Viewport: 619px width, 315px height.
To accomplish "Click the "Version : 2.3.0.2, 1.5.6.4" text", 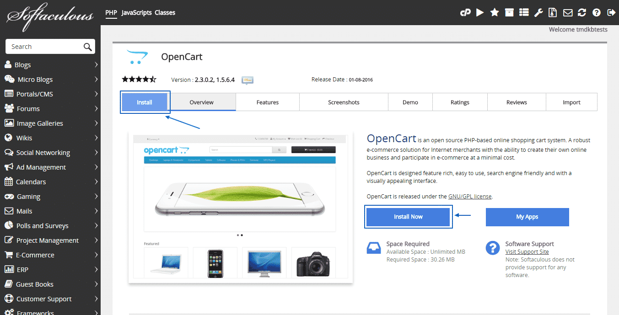I will pyautogui.click(x=203, y=80).
